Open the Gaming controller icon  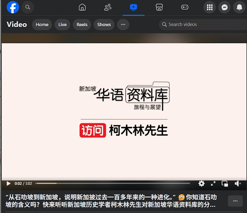[184, 7]
